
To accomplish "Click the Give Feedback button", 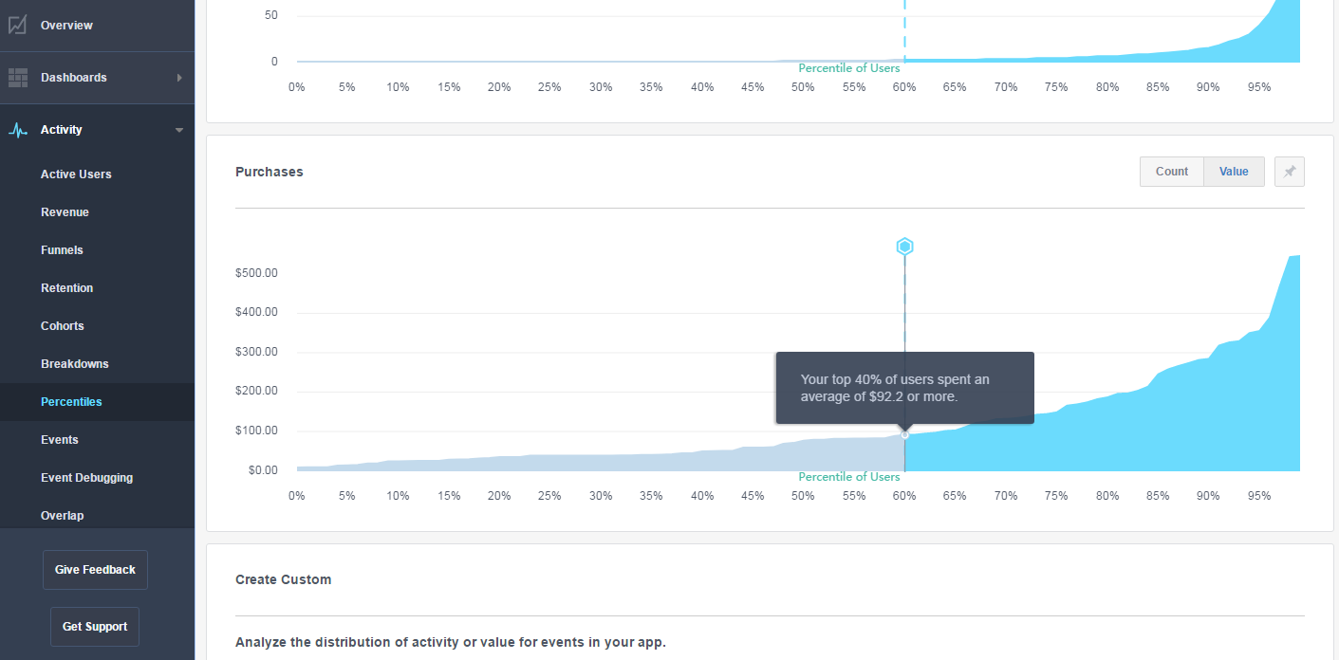I will pos(95,570).
